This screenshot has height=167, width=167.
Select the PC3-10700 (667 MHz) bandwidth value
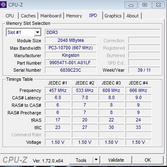[x=71, y=48]
